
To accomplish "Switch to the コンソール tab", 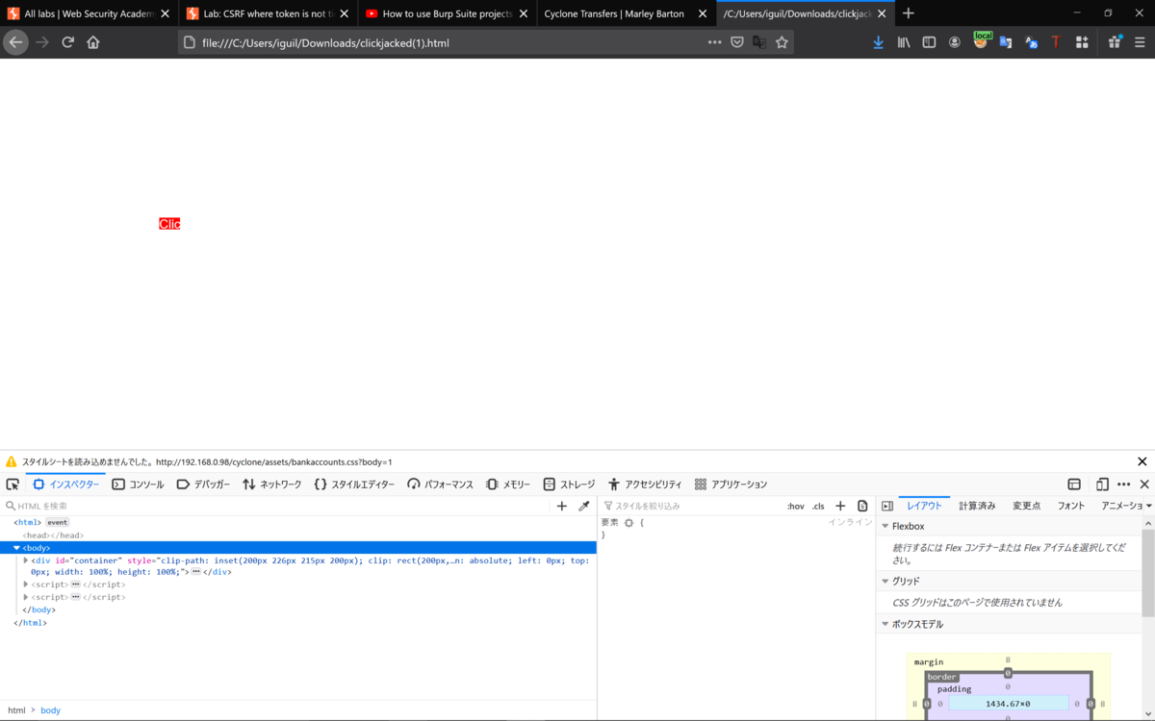I will [x=138, y=485].
